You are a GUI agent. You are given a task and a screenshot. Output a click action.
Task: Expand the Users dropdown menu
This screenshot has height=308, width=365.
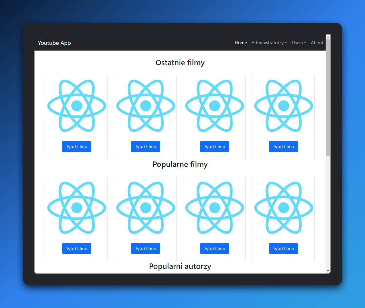(x=299, y=43)
